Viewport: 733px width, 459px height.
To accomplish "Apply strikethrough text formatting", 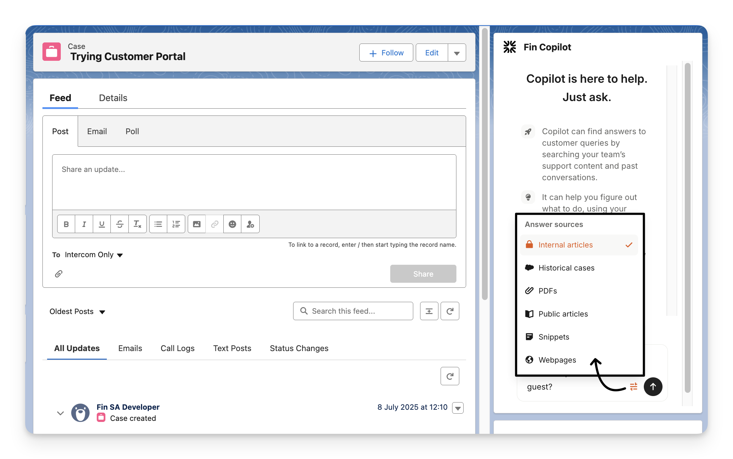I will tap(120, 224).
